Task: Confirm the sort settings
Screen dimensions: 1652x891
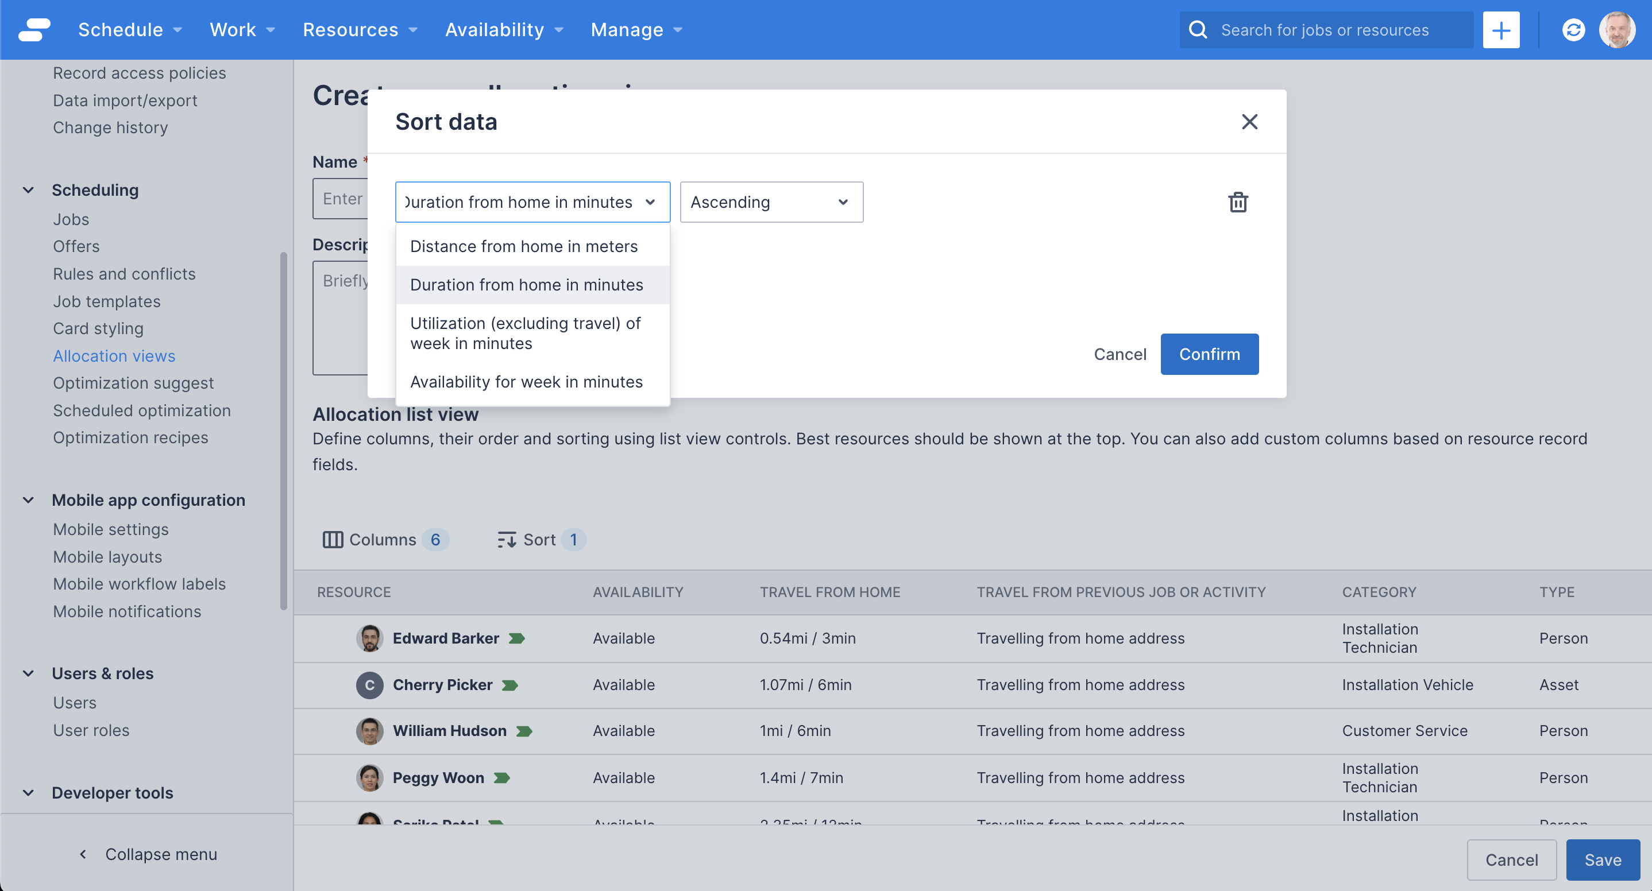Action: tap(1209, 354)
